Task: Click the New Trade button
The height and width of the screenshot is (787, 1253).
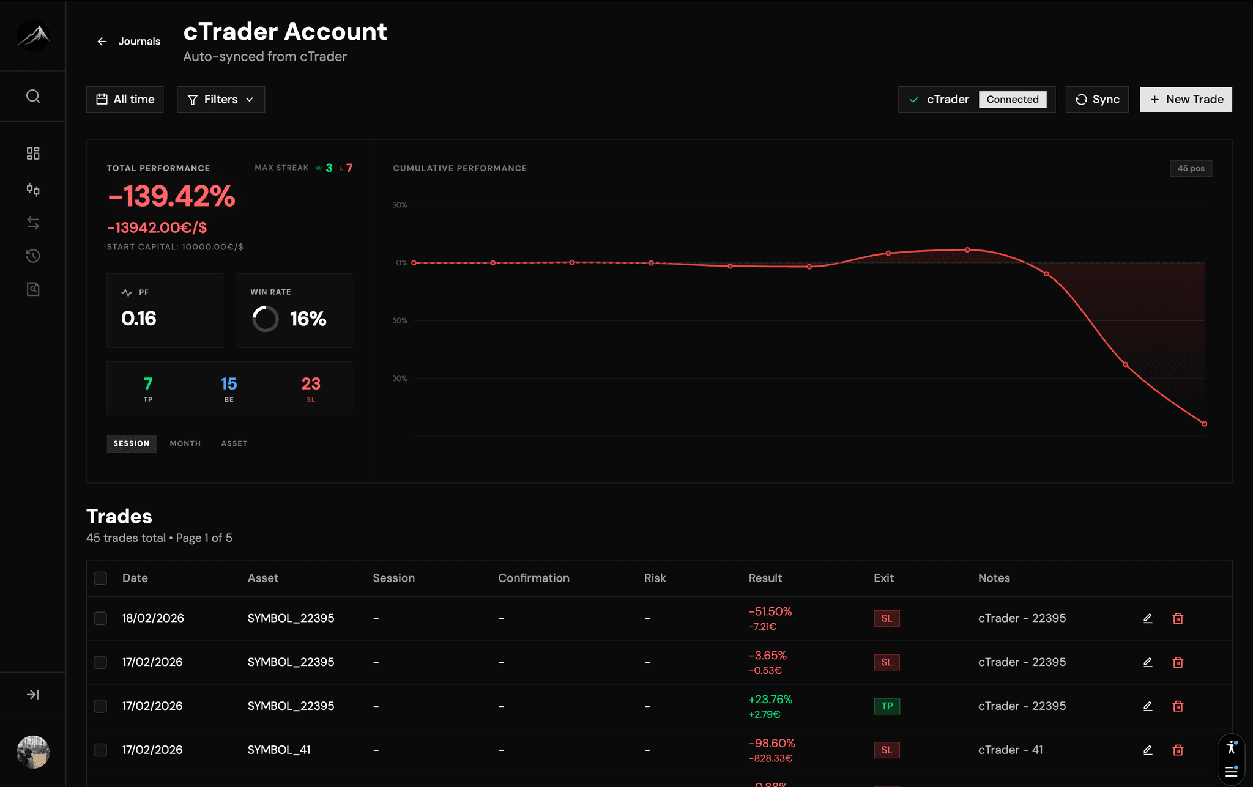Action: (1186, 100)
